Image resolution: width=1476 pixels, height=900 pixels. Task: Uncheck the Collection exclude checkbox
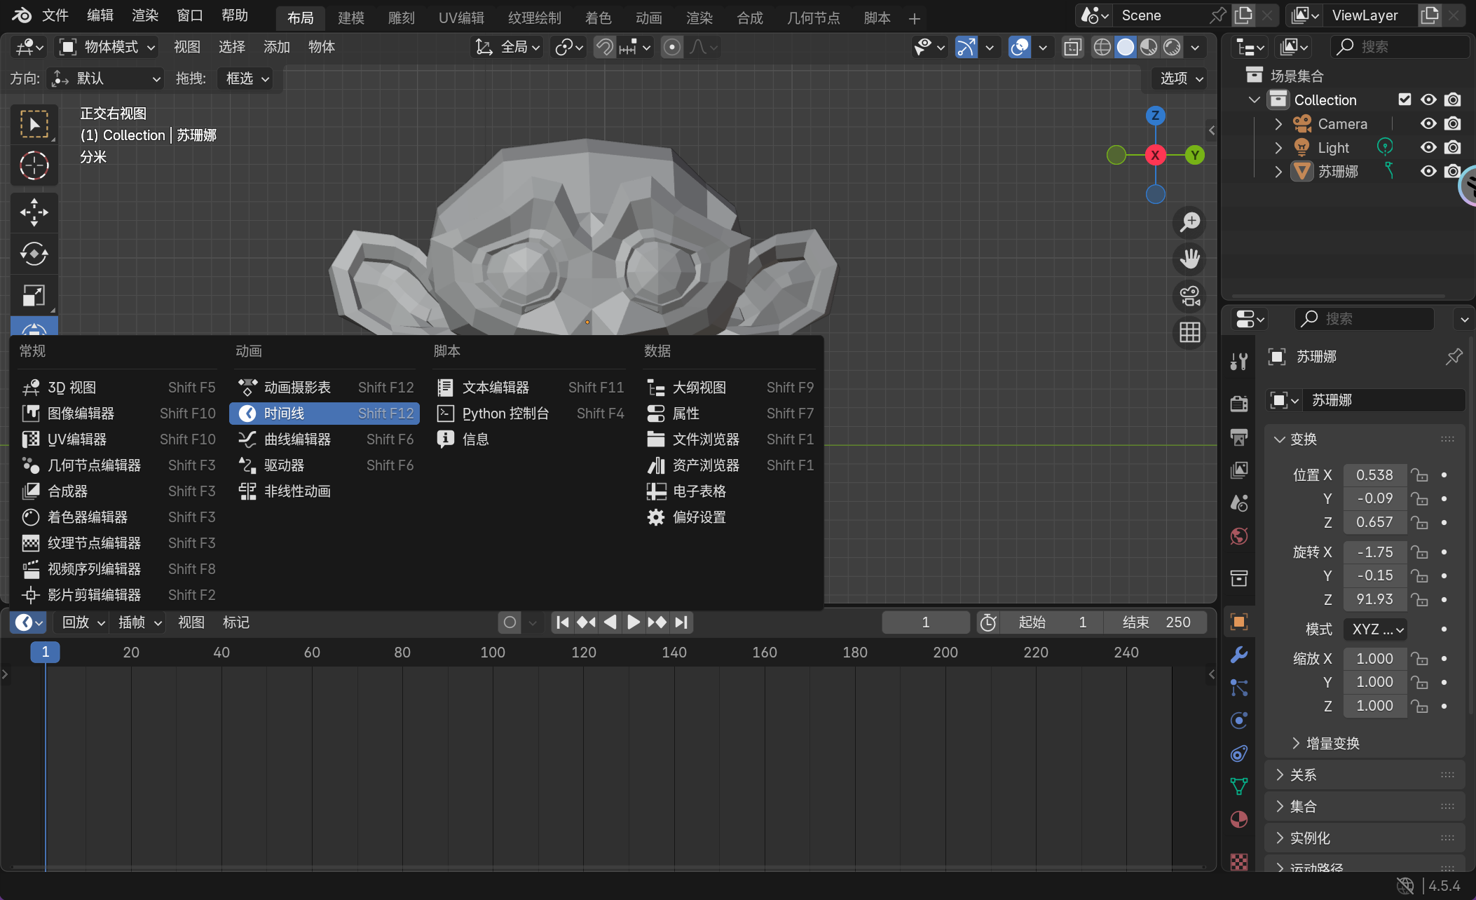1404,100
